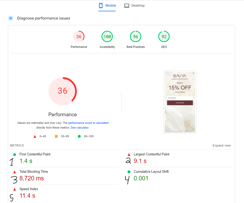Click the red triangle beside Total Blocking Time
This screenshot has width=244, height=203.
click(15, 172)
